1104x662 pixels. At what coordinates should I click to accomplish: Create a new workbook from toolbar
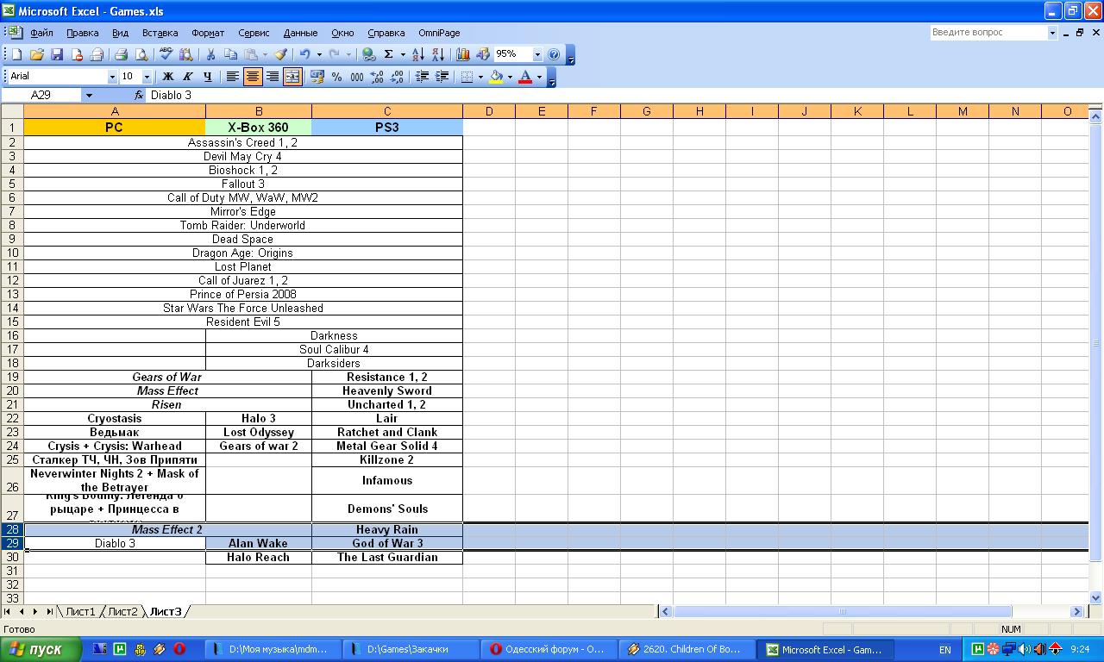click(x=16, y=54)
